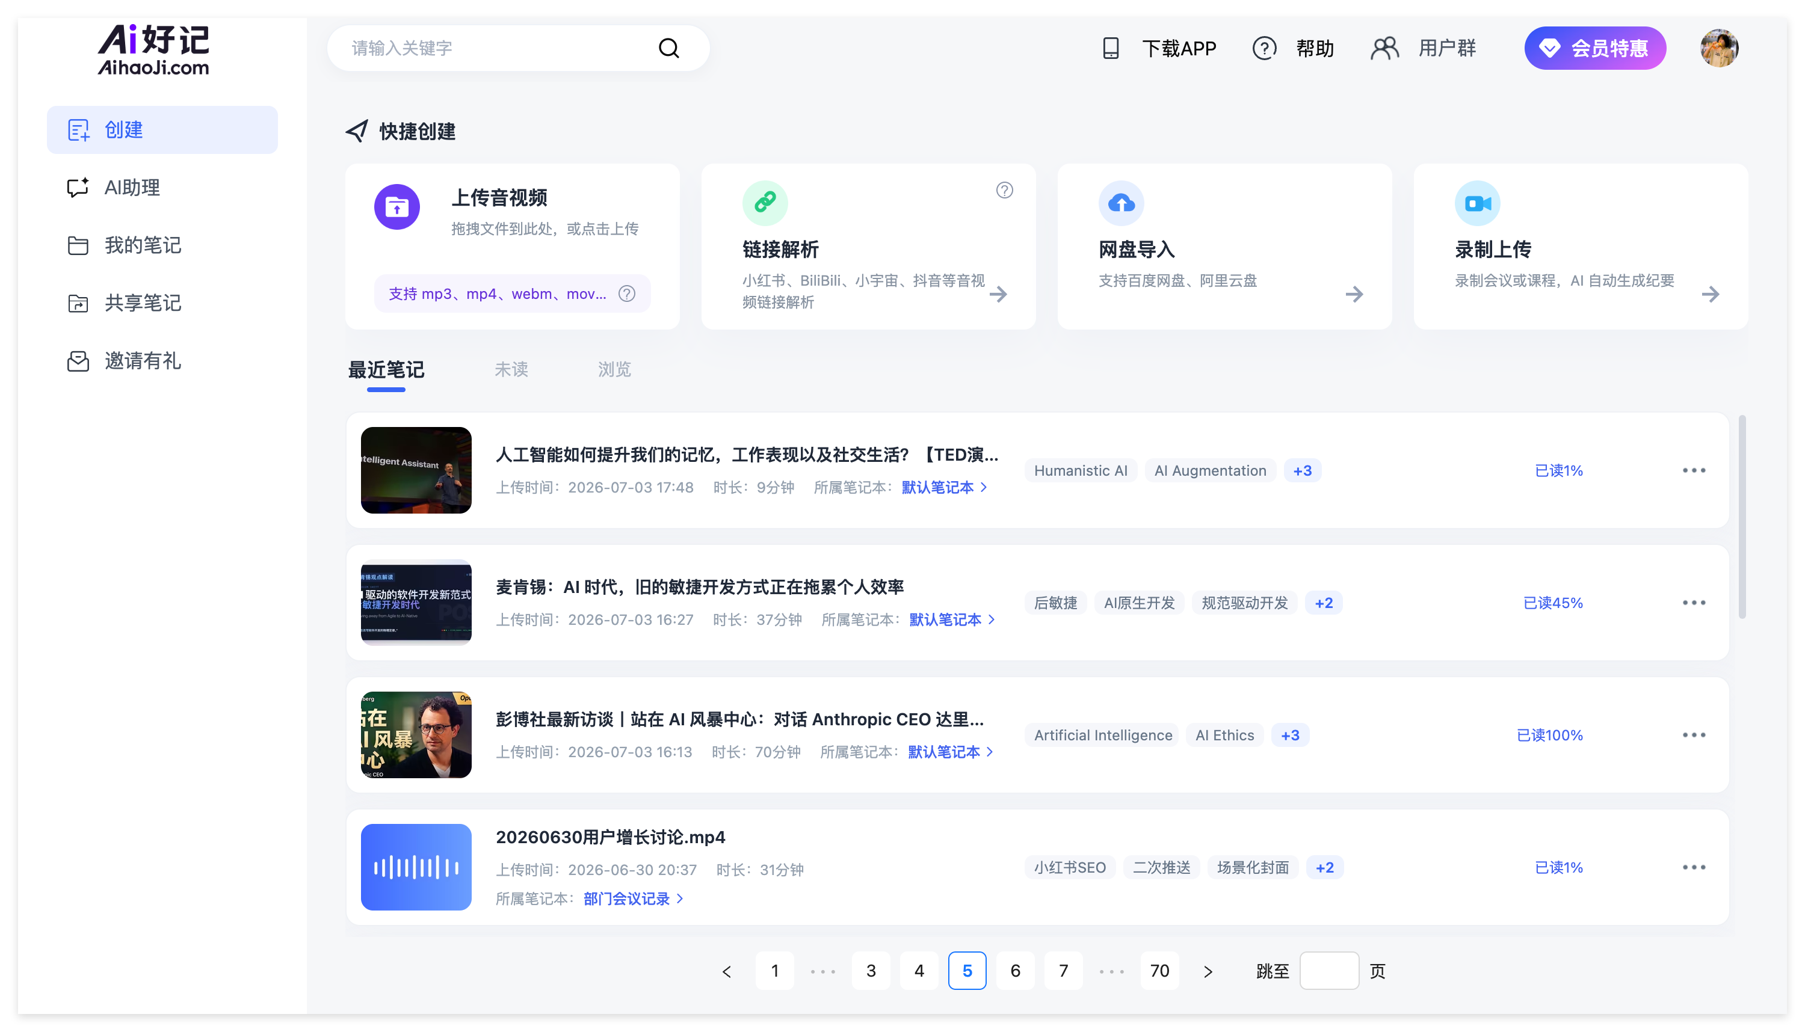Go to page 1
Viewport: 1805px width, 1032px height.
(x=775, y=970)
